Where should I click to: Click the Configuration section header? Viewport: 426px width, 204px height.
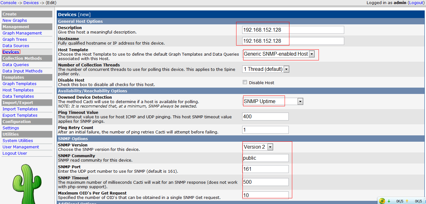[27, 122]
